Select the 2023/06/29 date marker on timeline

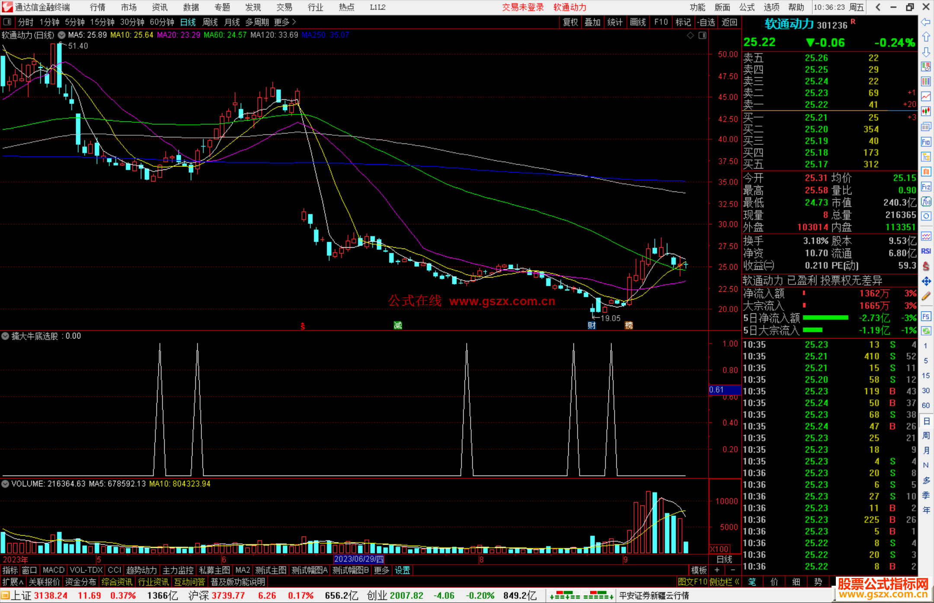coord(359,559)
